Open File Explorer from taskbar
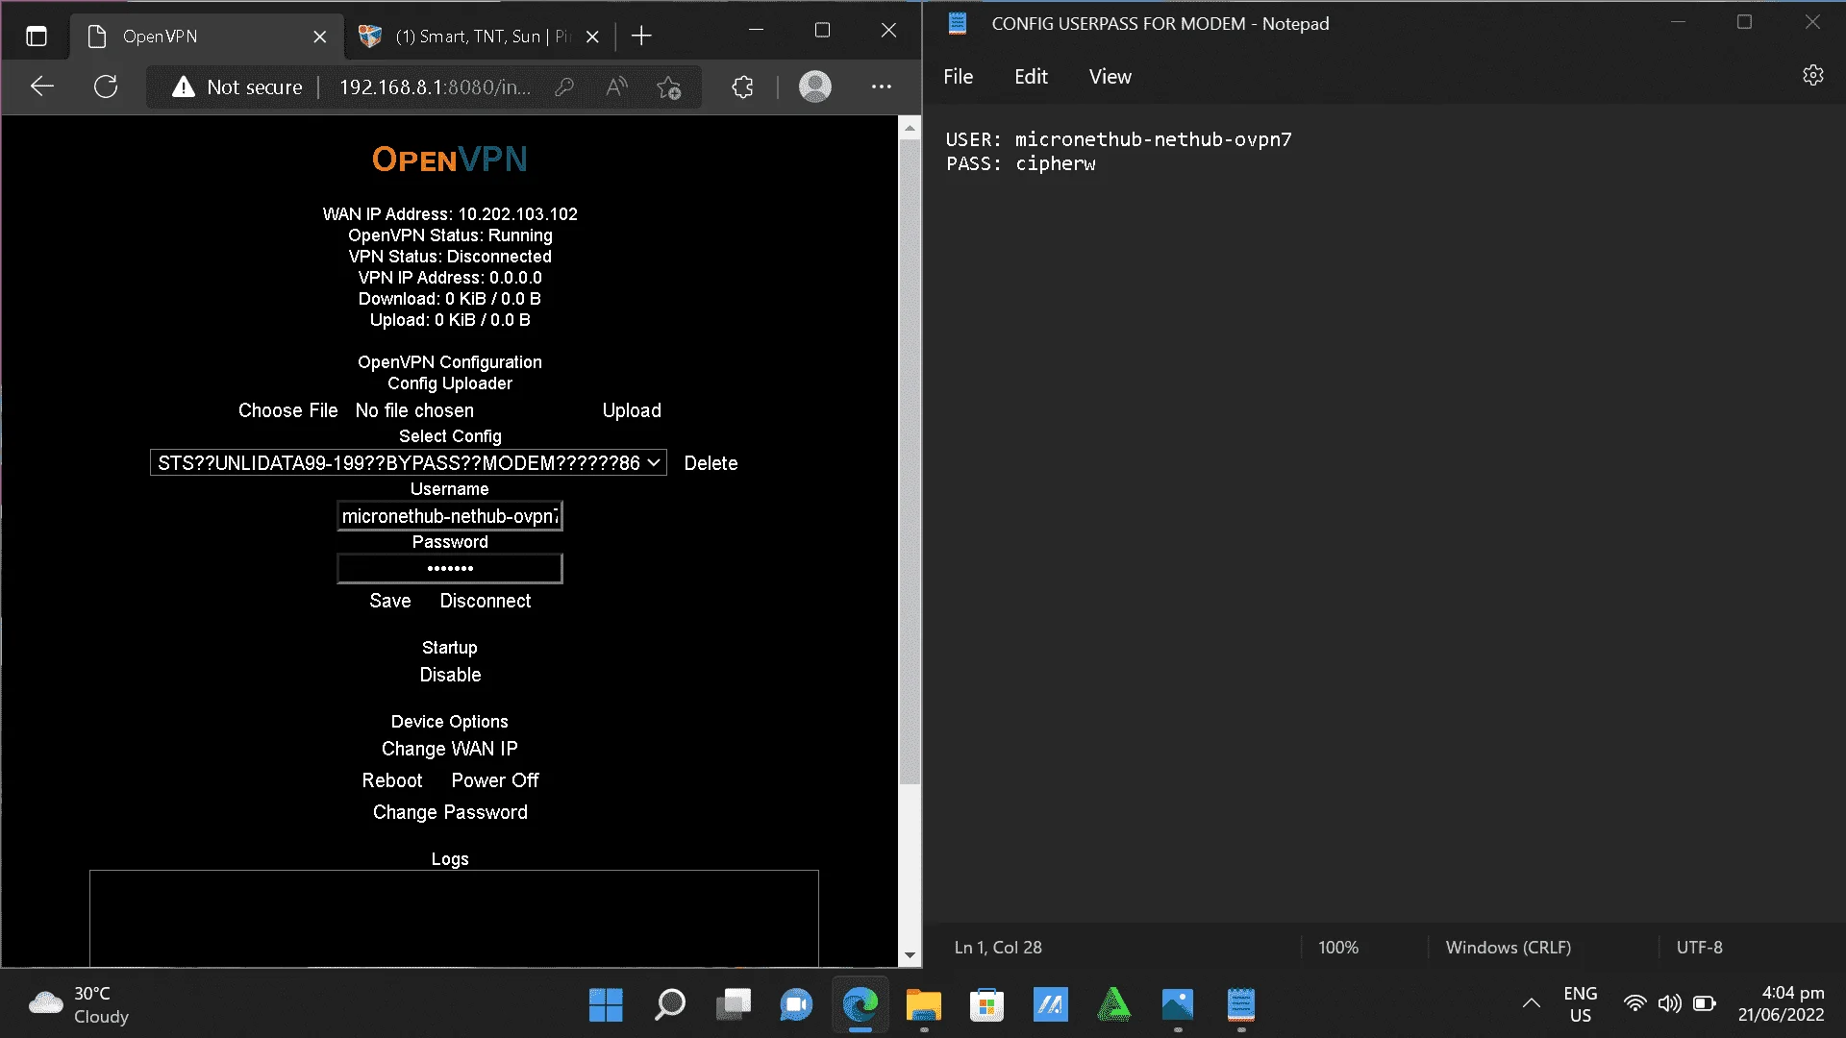Screen dimensions: 1846x1038 pos(923,1005)
